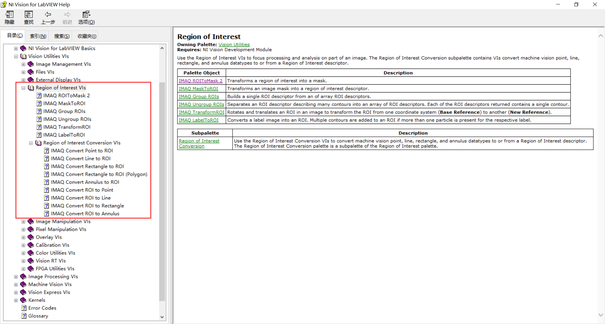605x324 pixels.
Task: Expand the Vision Express VIs node
Action: [16, 292]
